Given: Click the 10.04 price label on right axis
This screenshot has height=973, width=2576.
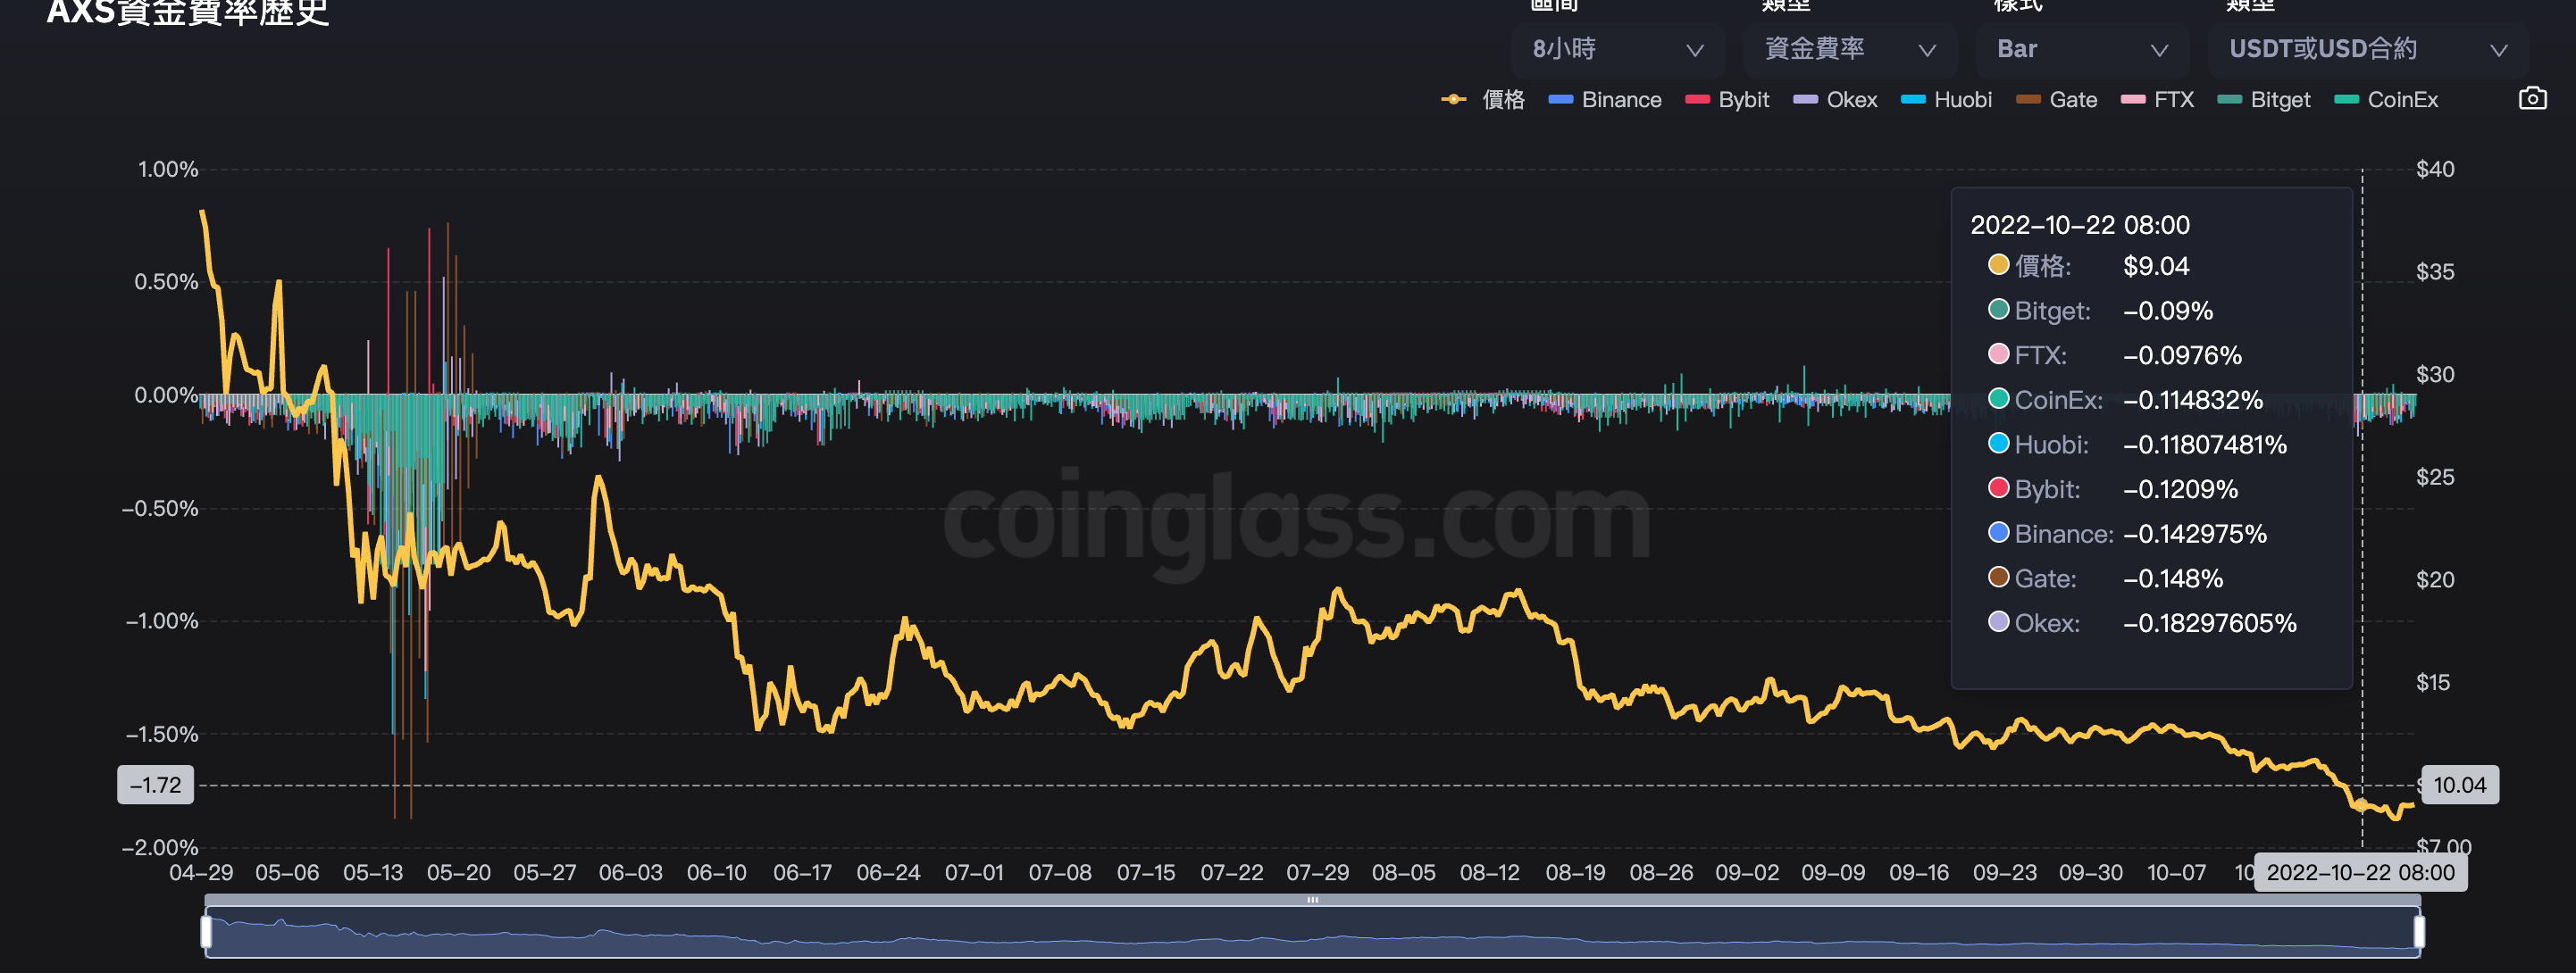Looking at the screenshot, I should pos(2462,784).
